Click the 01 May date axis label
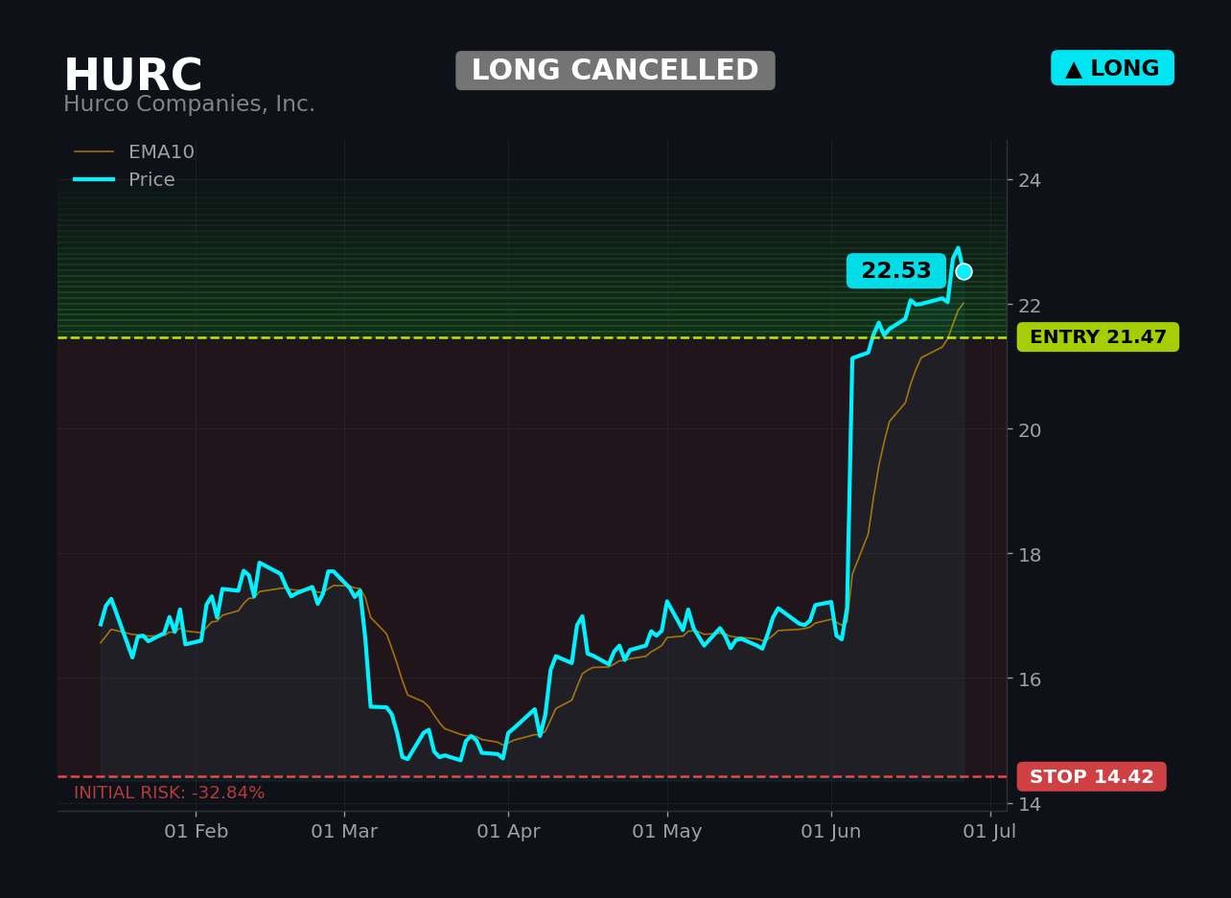1231x898 pixels. click(667, 832)
